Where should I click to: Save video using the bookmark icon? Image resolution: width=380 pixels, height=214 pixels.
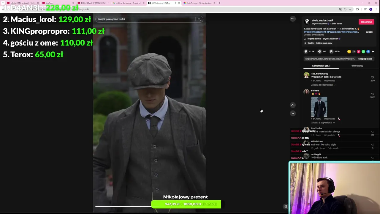[331, 51]
